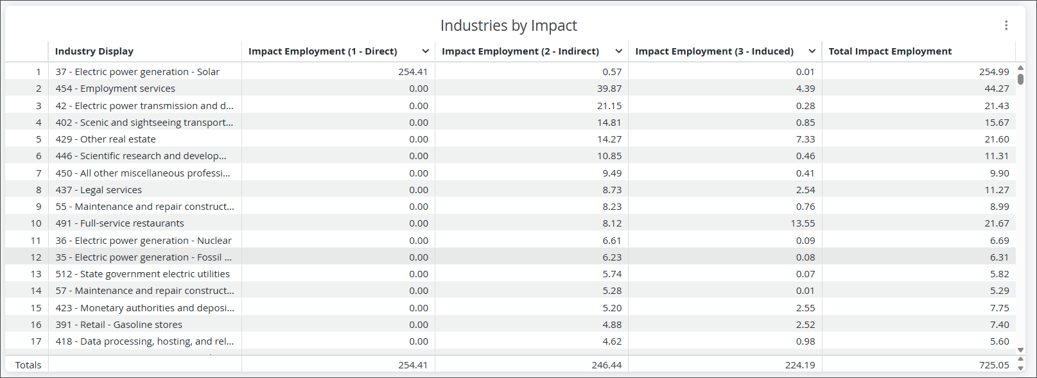The width and height of the screenshot is (1037, 378).
Task: Select row 37 - Electric power generation - Solar
Action: [x=510, y=72]
